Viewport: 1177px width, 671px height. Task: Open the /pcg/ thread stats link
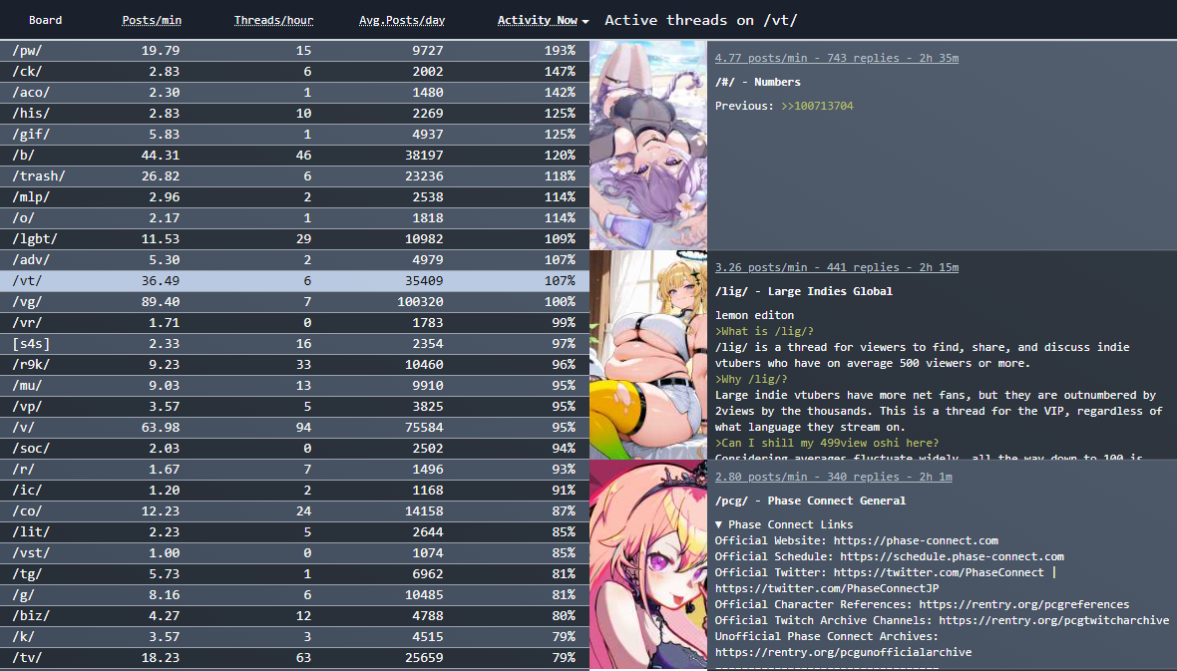833,477
